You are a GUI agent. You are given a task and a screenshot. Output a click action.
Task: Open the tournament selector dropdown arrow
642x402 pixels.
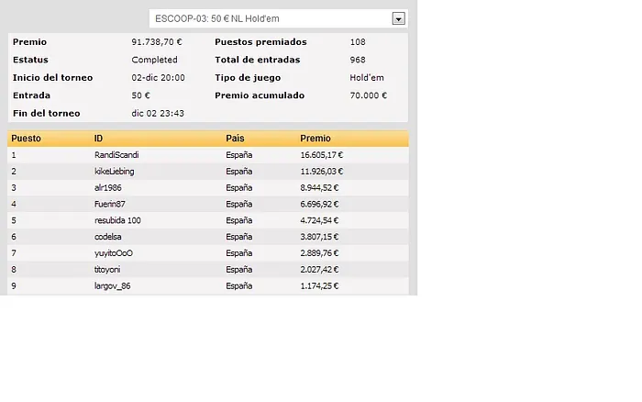coord(398,18)
